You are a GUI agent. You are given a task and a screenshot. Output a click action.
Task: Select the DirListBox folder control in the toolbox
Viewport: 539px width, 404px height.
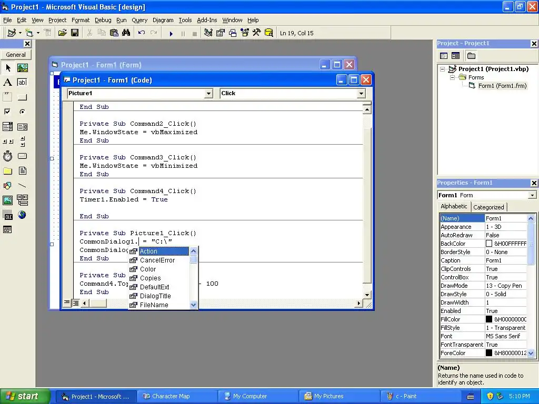[x=8, y=171]
